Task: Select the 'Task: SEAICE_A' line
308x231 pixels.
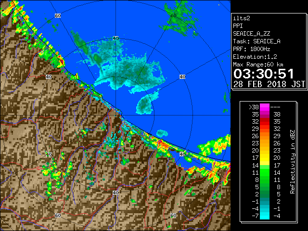Action: (x=257, y=41)
